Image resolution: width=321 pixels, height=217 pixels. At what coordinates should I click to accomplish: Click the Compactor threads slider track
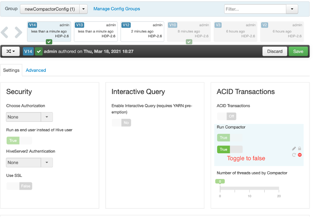tap(249, 188)
